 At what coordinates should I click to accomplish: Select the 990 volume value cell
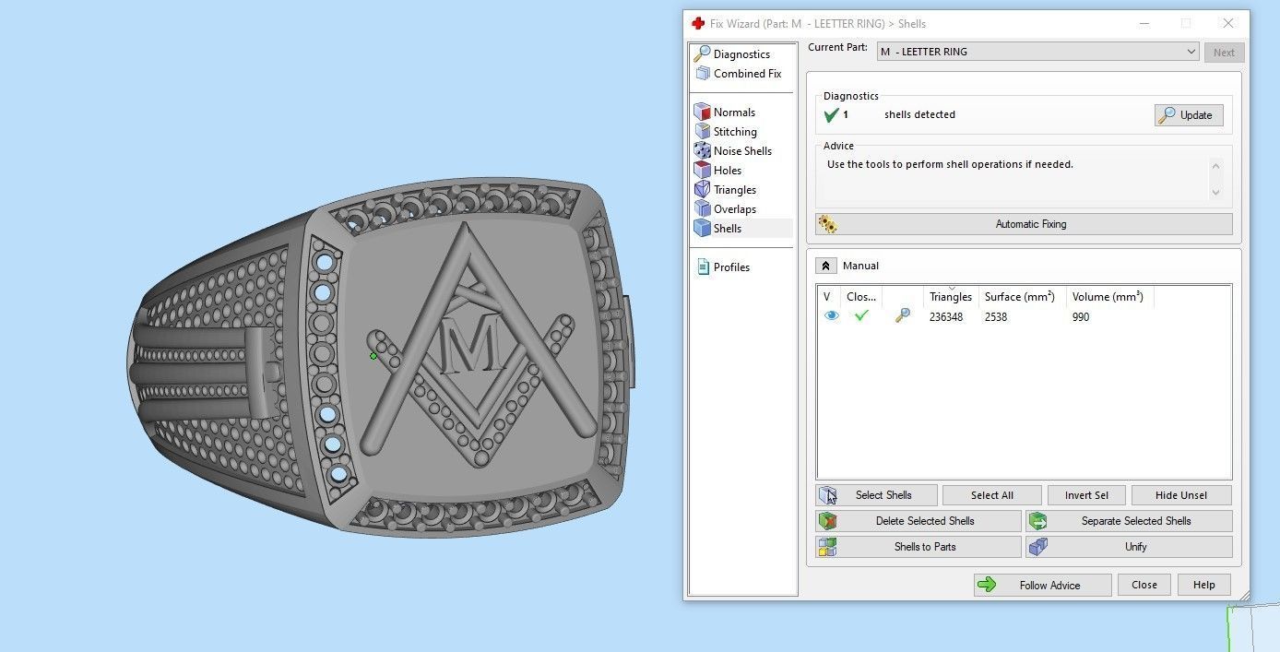click(1081, 317)
